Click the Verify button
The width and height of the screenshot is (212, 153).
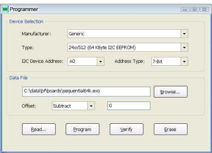[x=126, y=129]
